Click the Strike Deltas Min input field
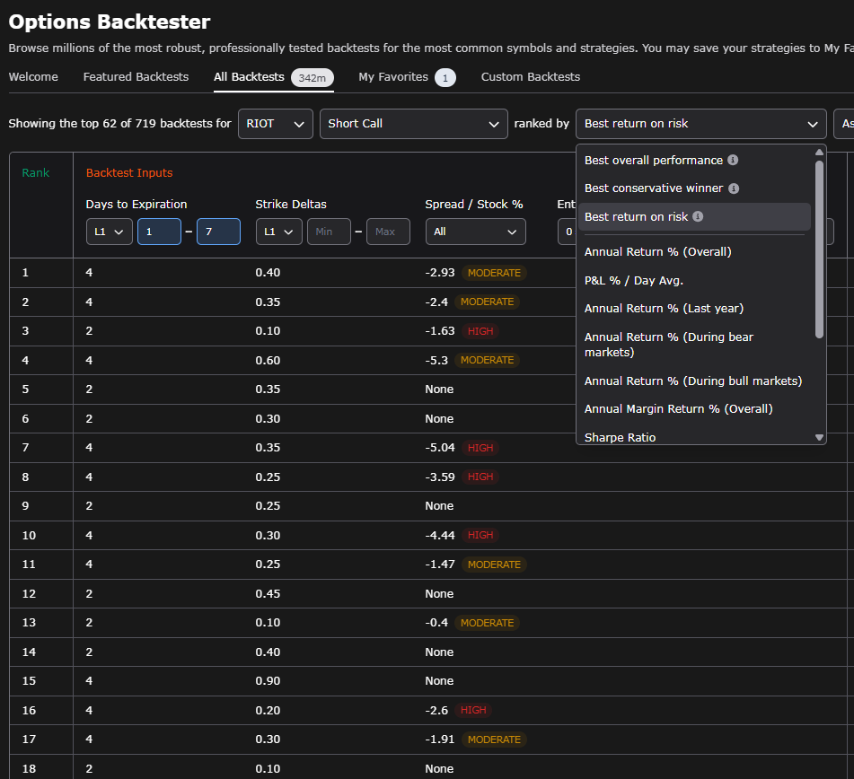Screen dimensions: 854x779 (x=329, y=232)
